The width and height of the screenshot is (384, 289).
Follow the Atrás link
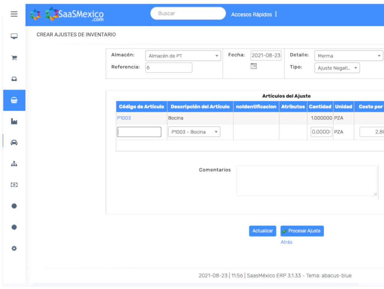pos(286,242)
